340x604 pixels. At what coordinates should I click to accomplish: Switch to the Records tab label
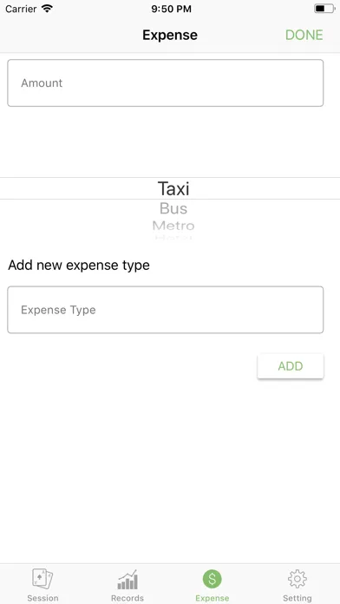(127, 598)
